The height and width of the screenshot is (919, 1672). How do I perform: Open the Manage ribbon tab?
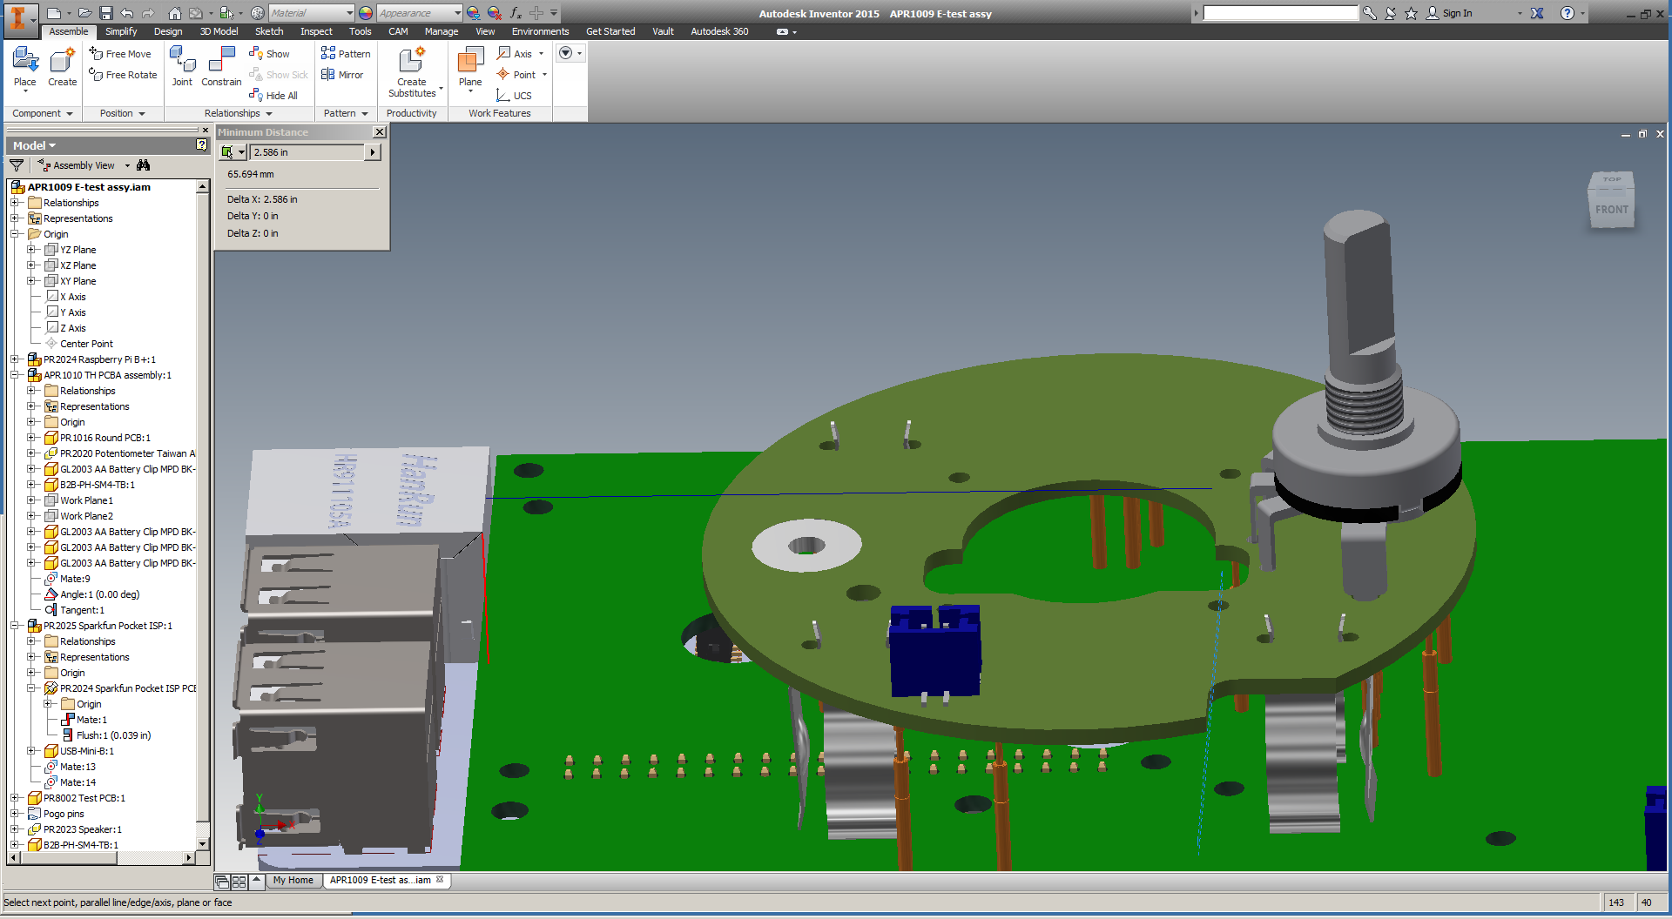coord(442,31)
